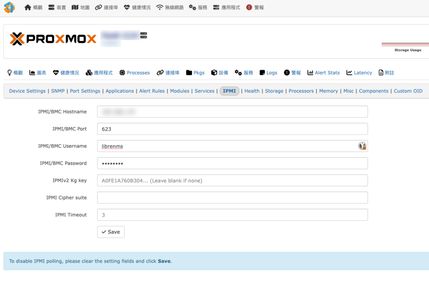Open the device 圖表 graphs tab
The height and width of the screenshot is (287, 429).
[38, 73]
